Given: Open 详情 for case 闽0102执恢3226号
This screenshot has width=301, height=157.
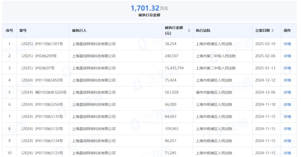Looking at the screenshot, I should [287, 92].
